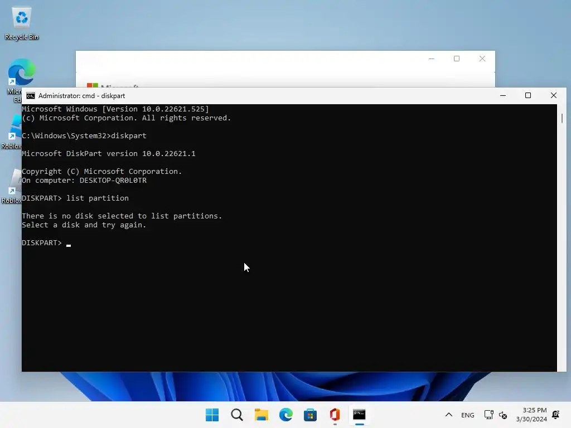Image resolution: width=571 pixels, height=428 pixels.
Task: Click the '(c) Microsoft Corporation. All rights reserved.' line
Action: tap(127, 118)
